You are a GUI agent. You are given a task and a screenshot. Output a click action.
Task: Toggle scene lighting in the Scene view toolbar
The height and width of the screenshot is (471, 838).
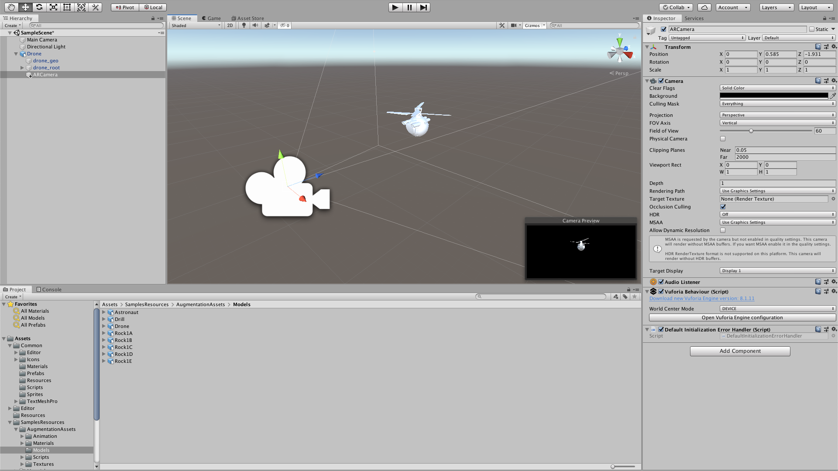point(244,25)
